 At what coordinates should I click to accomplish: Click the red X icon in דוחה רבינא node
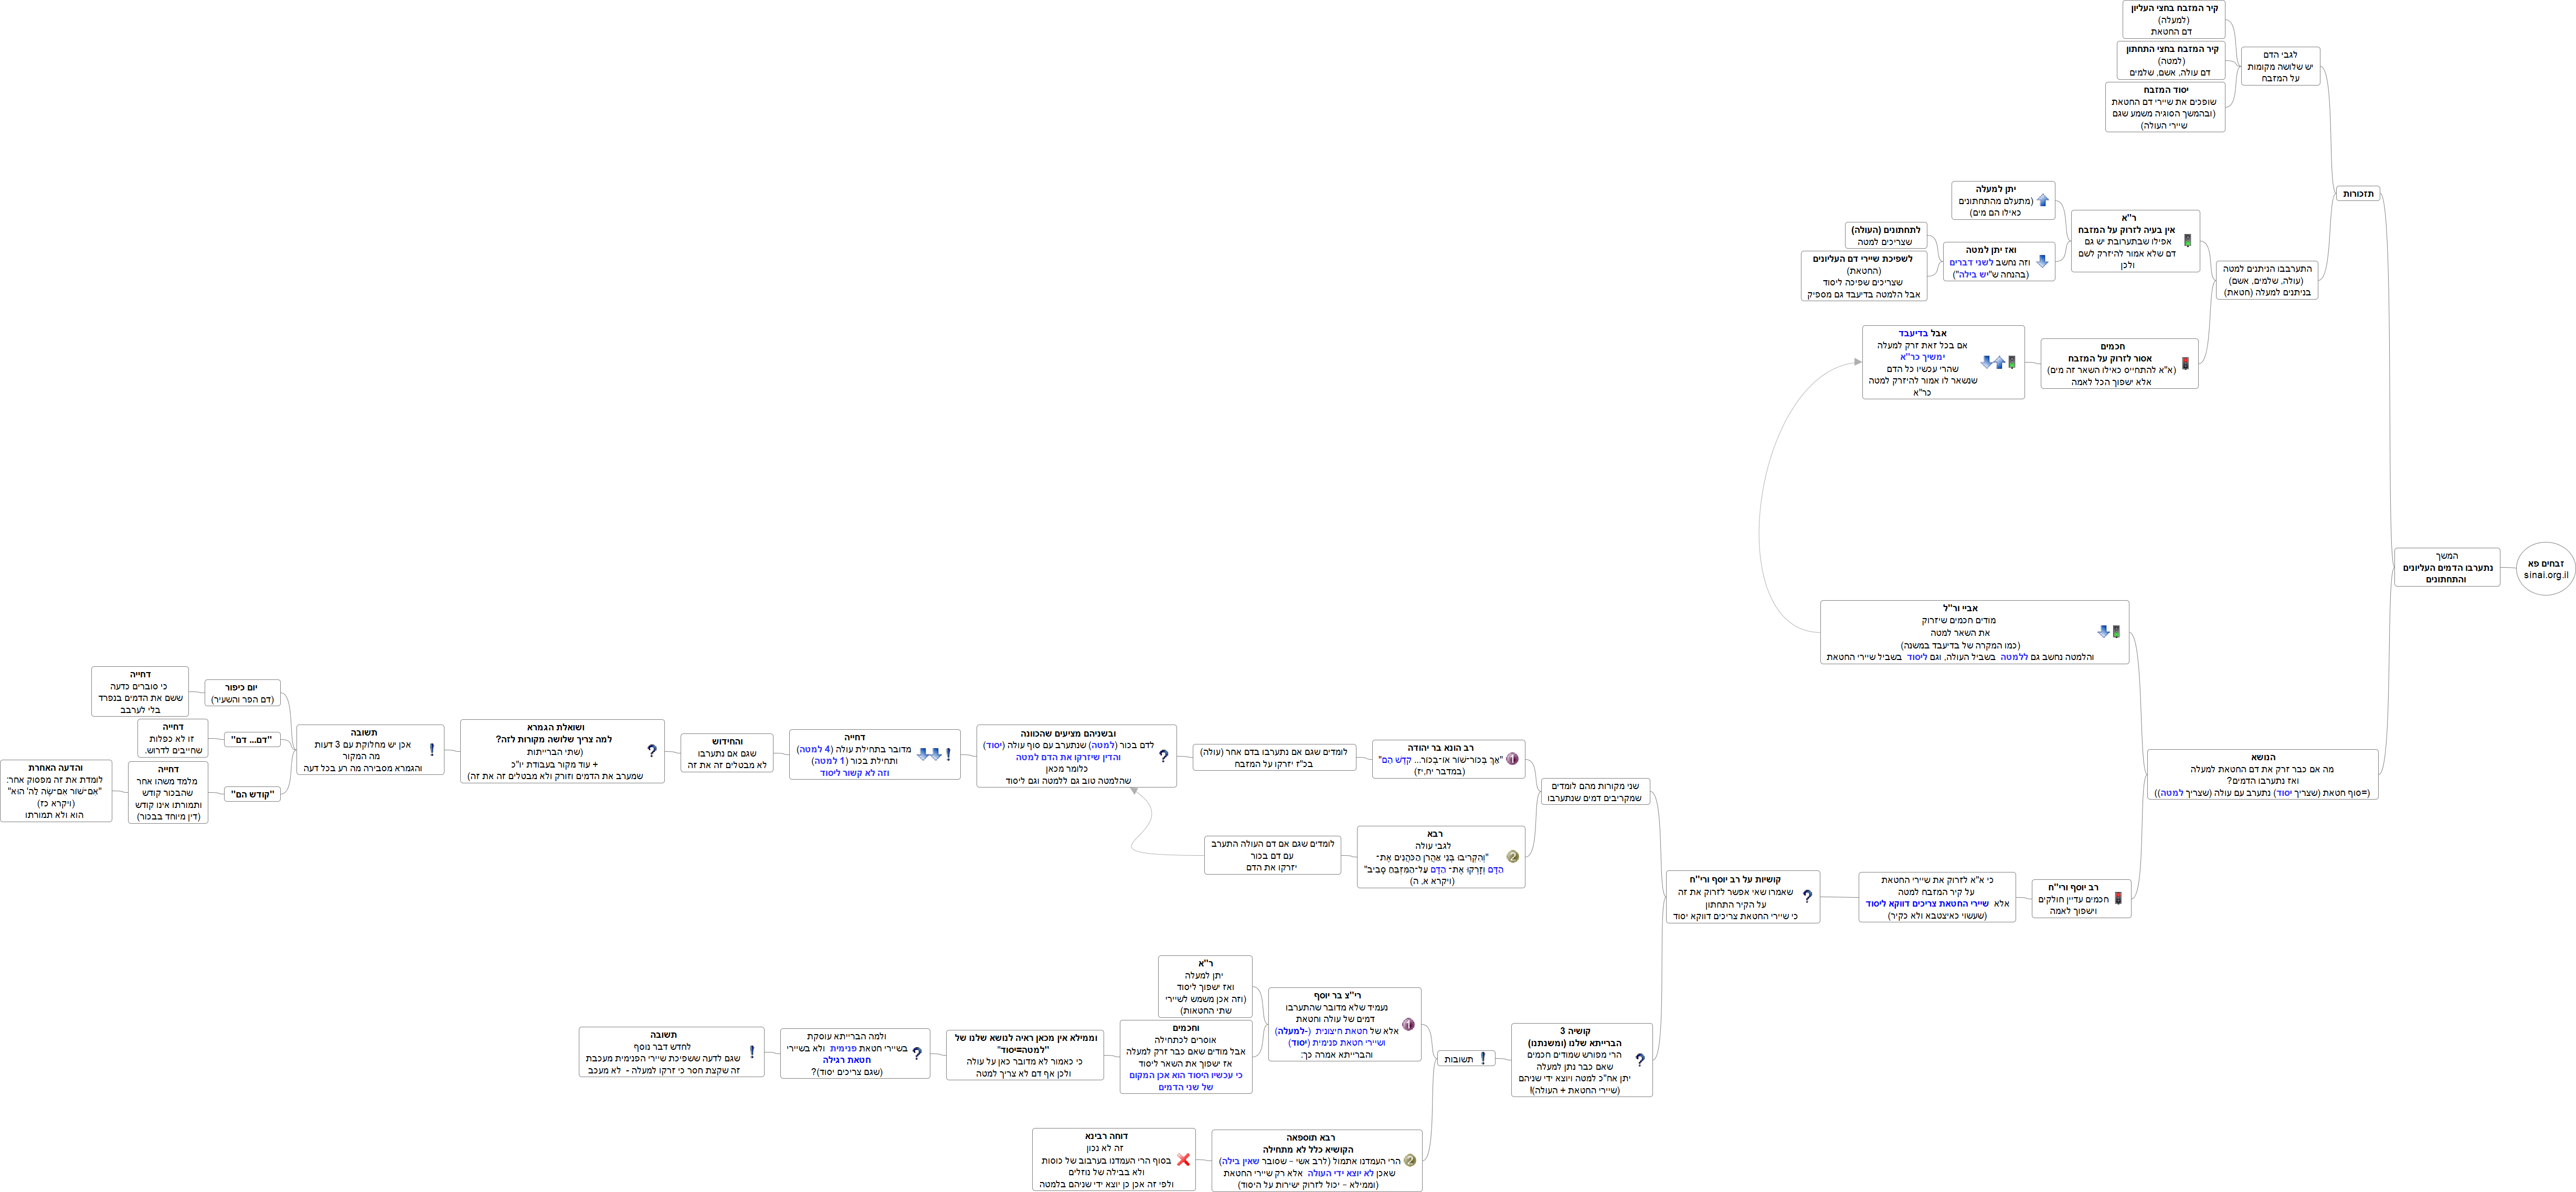pos(1183,1160)
